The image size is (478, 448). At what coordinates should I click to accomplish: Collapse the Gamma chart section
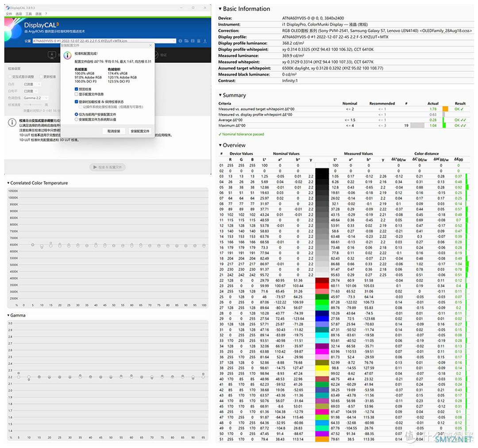pos(8,315)
